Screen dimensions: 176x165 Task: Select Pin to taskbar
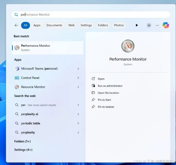(106, 107)
